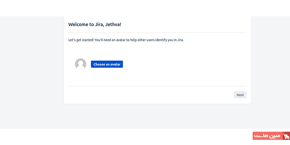
Task: Click the white footer strip beside the logo
Action: point(126,137)
